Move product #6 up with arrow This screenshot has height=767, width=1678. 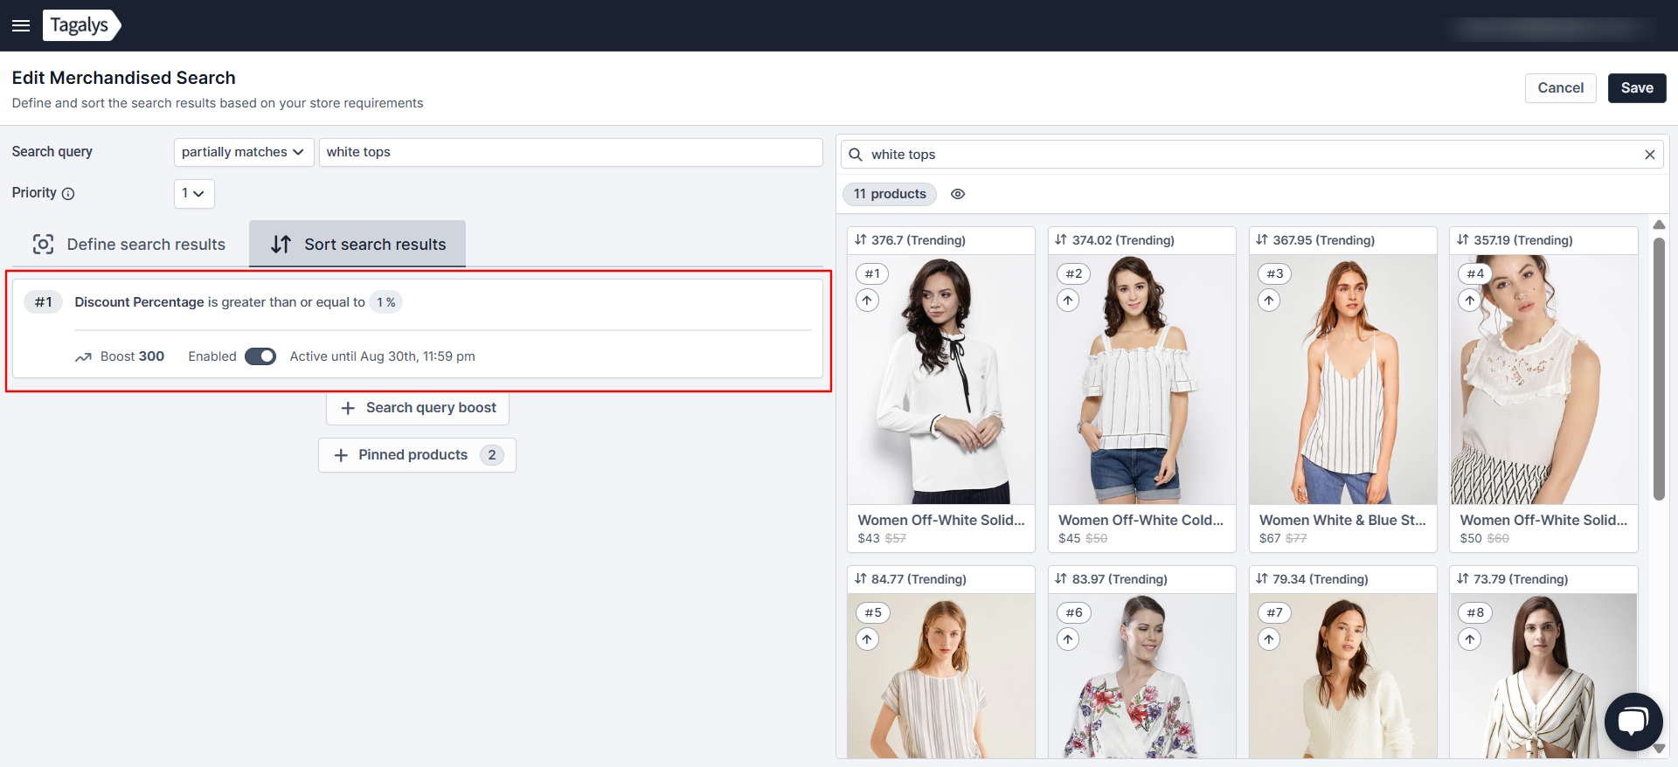(x=1068, y=639)
